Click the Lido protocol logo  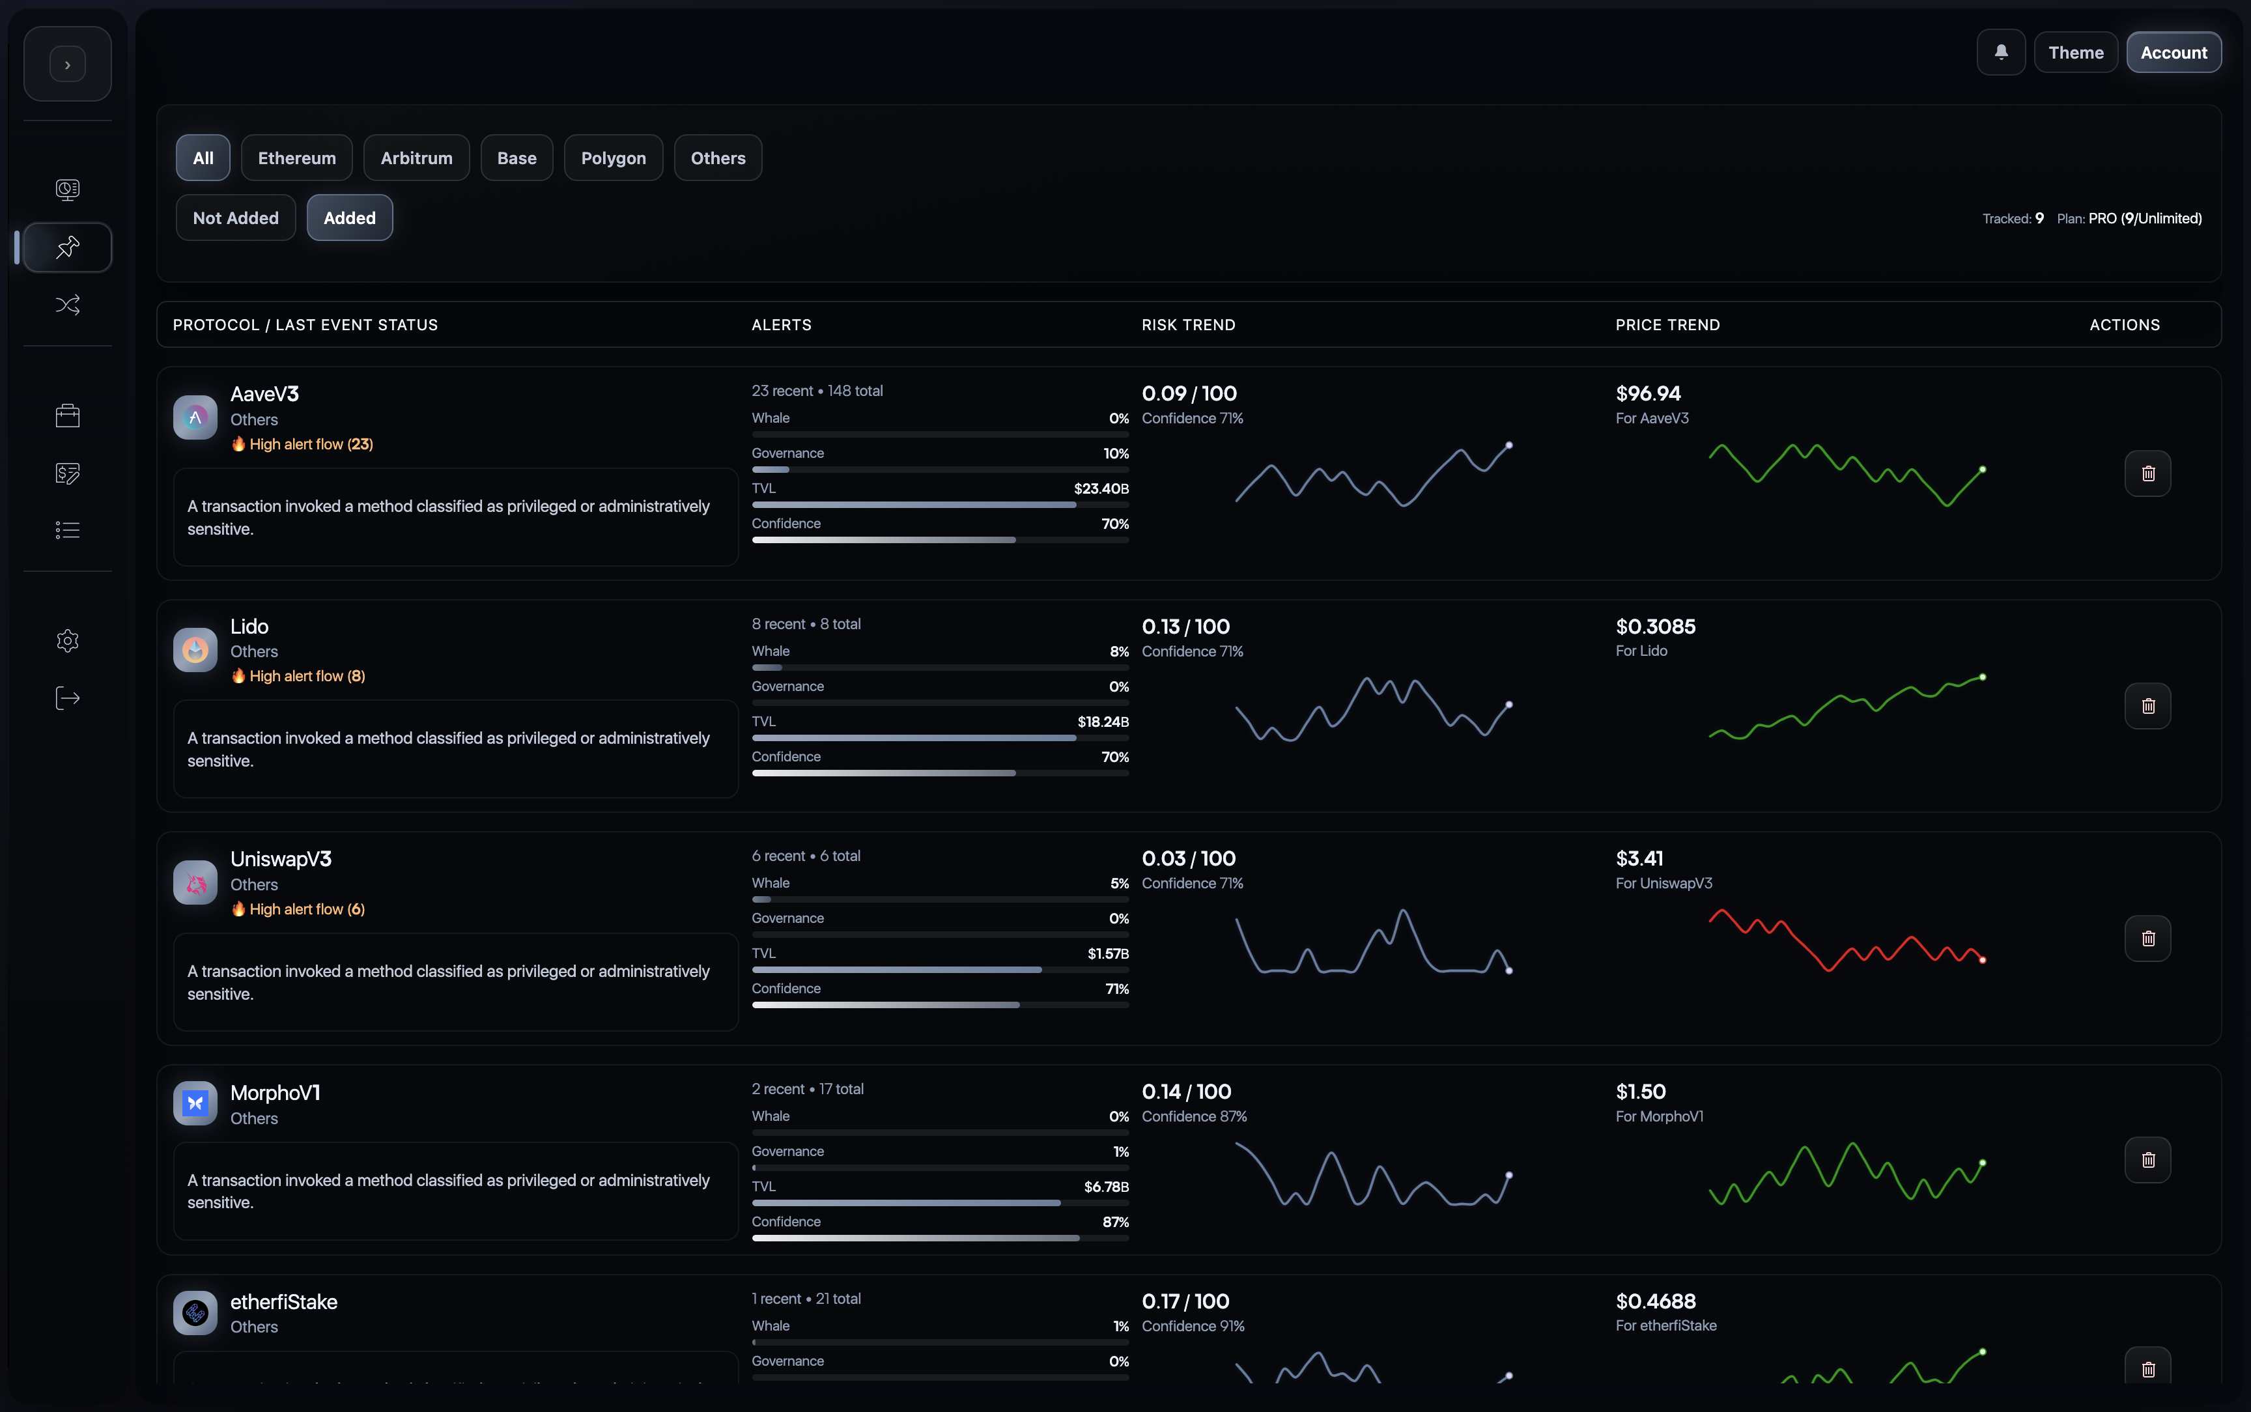(x=195, y=649)
